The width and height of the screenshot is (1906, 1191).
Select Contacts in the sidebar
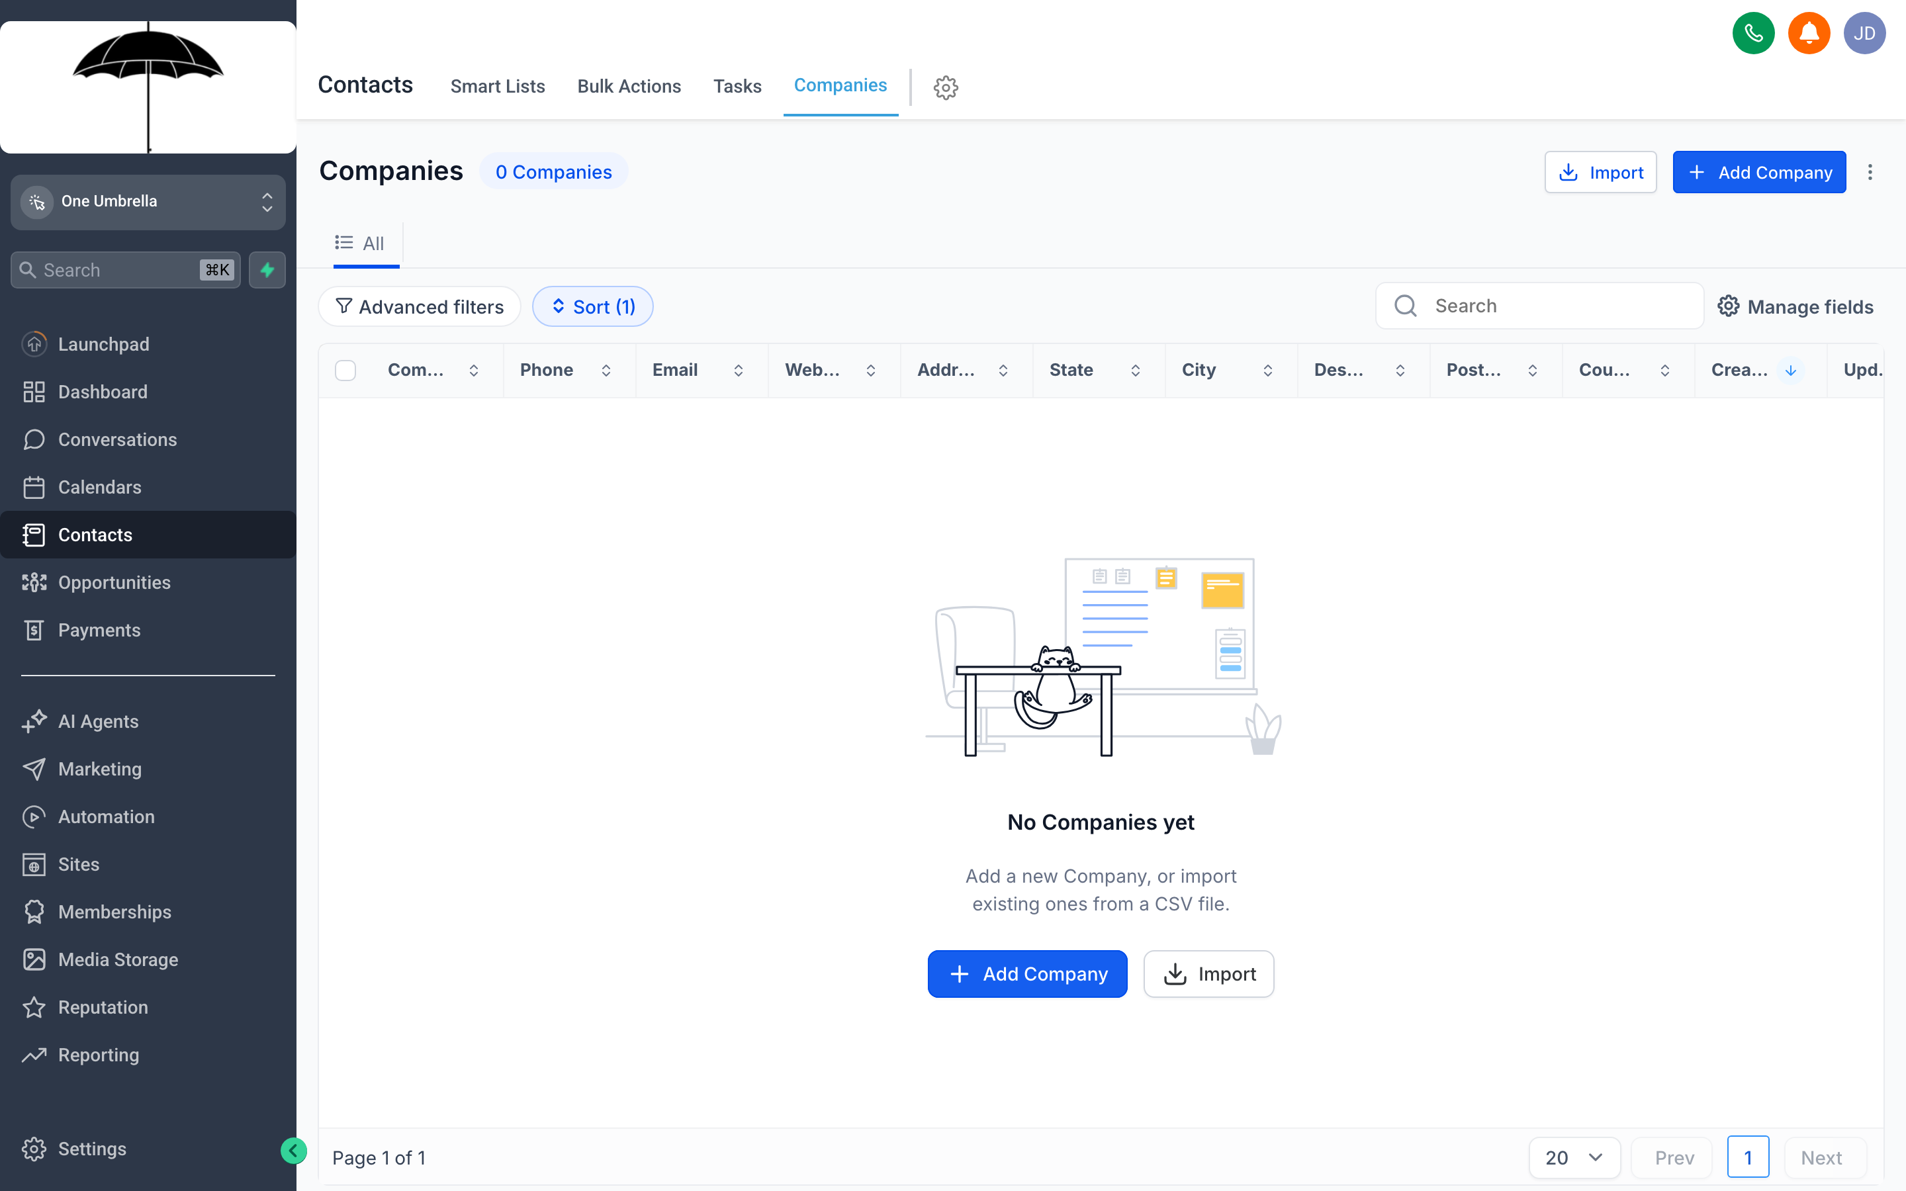pos(148,535)
